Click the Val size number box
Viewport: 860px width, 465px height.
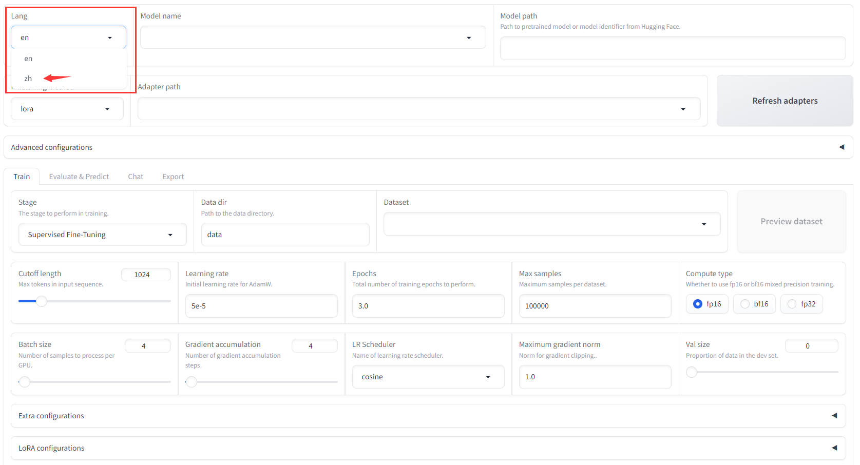[812, 346]
